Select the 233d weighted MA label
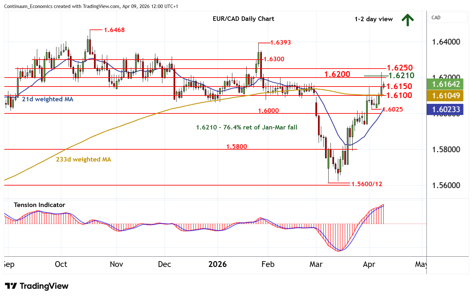This screenshot has width=473, height=298. tap(83, 160)
